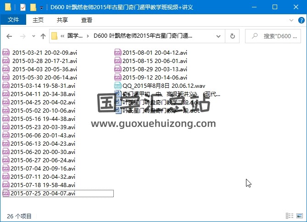This screenshot has width=307, height=222.
Task: Expand hidden parent folders via « chevron
Action: point(62,36)
